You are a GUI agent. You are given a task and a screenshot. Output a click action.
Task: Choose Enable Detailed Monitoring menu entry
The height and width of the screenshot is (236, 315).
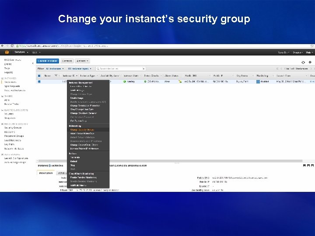click(x=83, y=177)
